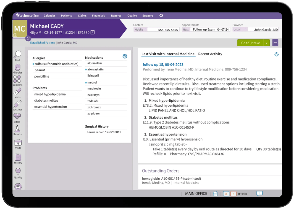Toggle the indicator beside atorvastatin

pyautogui.click(x=86, y=70)
